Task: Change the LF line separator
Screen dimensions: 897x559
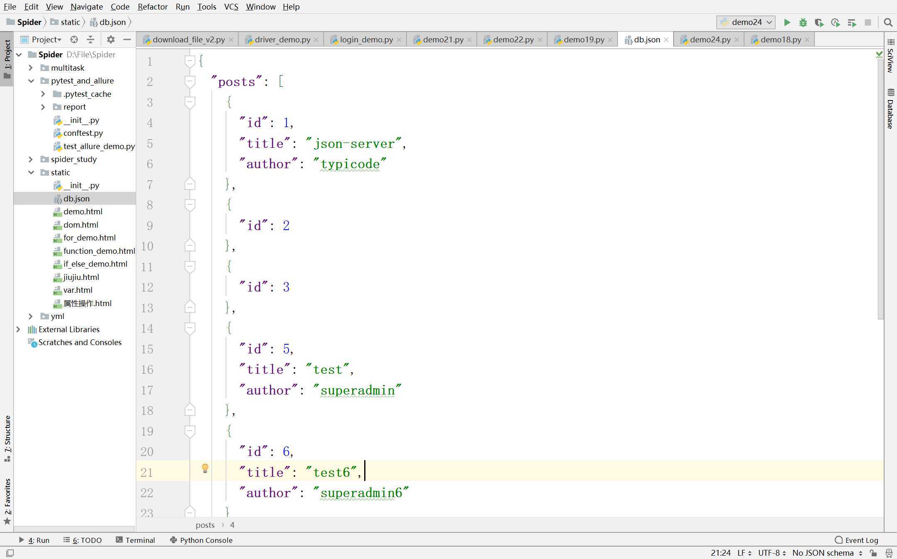Action: 744,553
